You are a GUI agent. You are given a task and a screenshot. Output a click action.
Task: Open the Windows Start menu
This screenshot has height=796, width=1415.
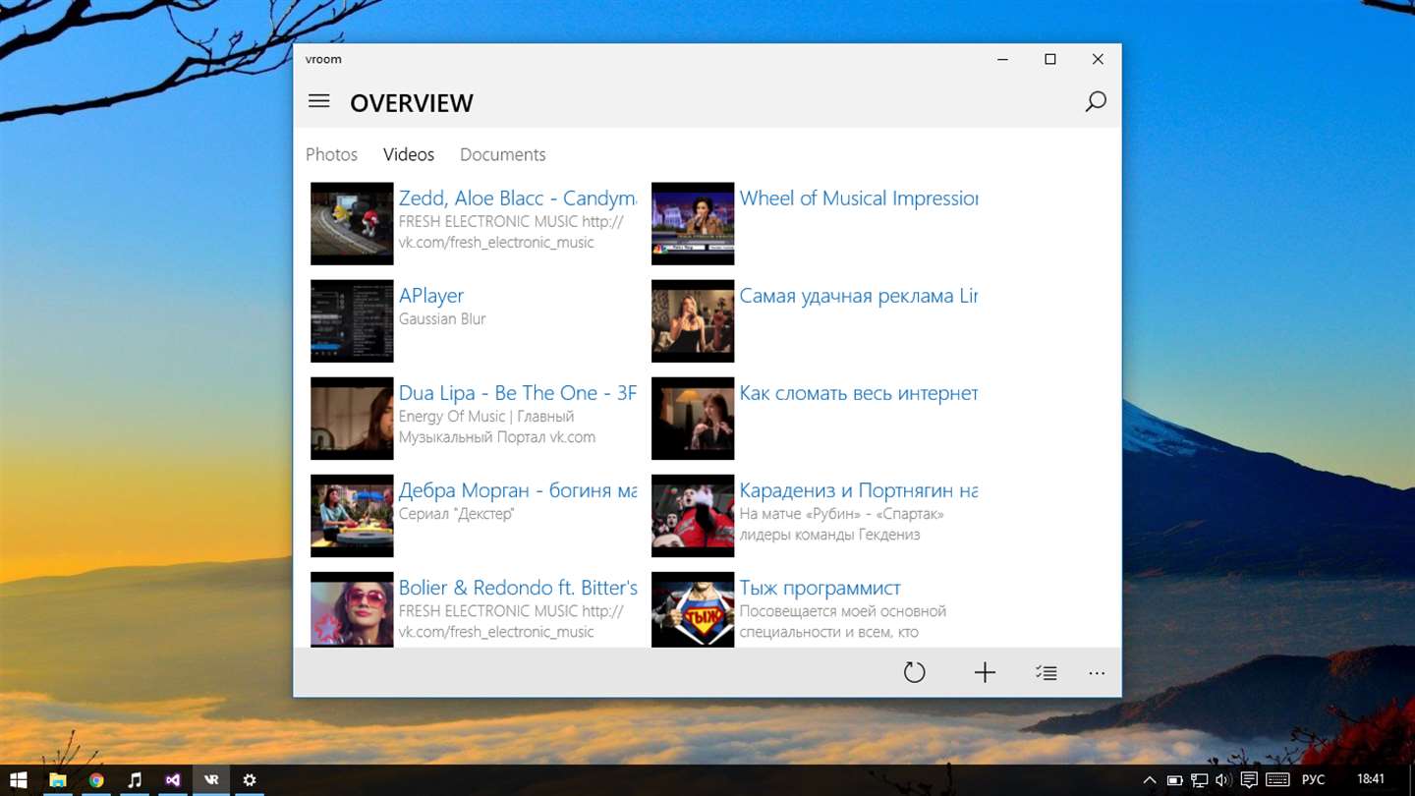19,780
